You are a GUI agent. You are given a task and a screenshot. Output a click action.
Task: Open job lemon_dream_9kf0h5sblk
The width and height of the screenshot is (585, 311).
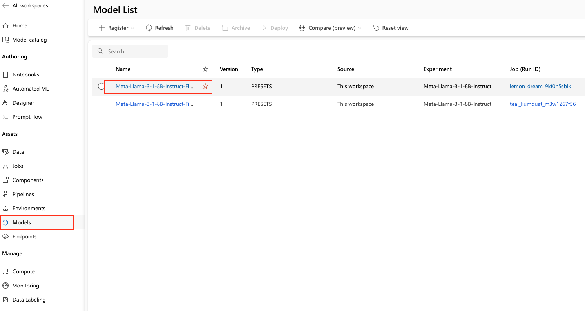click(x=540, y=86)
